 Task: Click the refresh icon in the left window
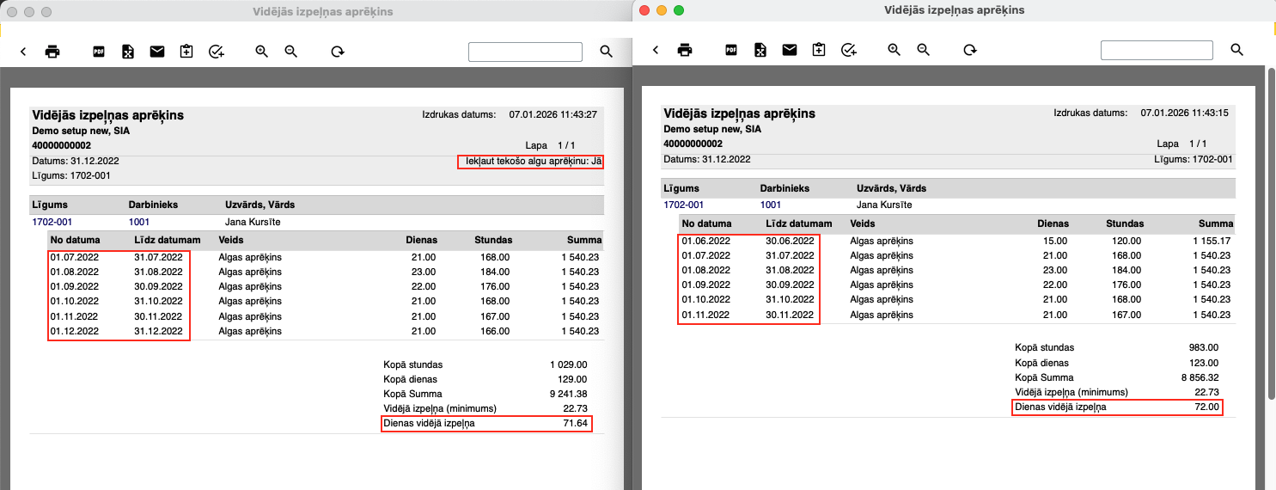(338, 52)
